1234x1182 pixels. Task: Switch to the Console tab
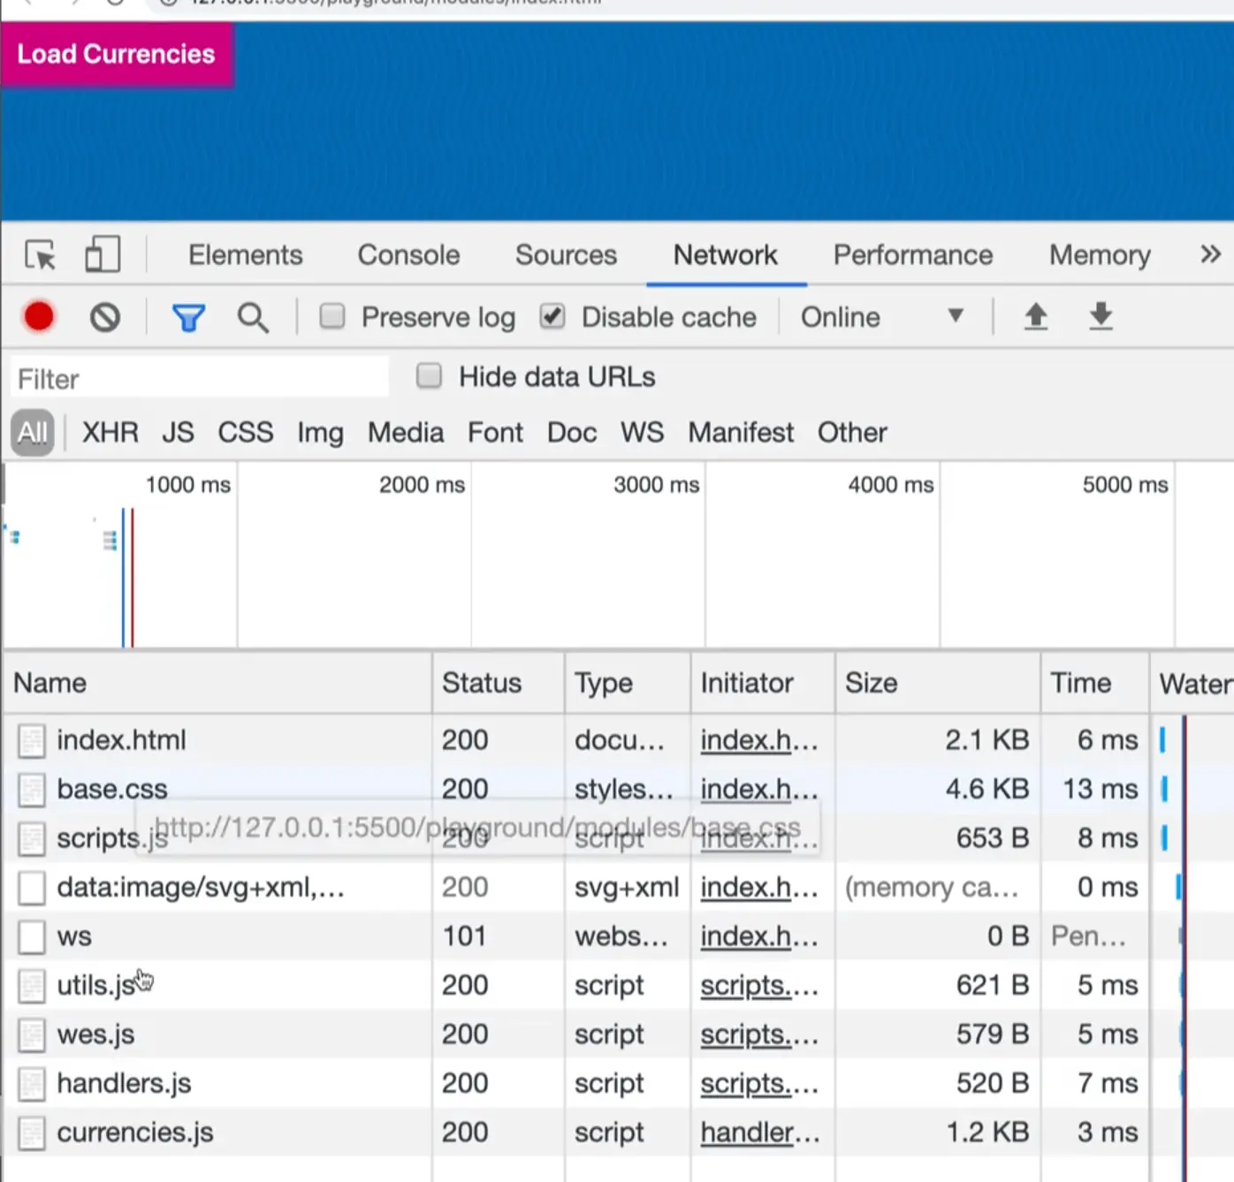(408, 254)
